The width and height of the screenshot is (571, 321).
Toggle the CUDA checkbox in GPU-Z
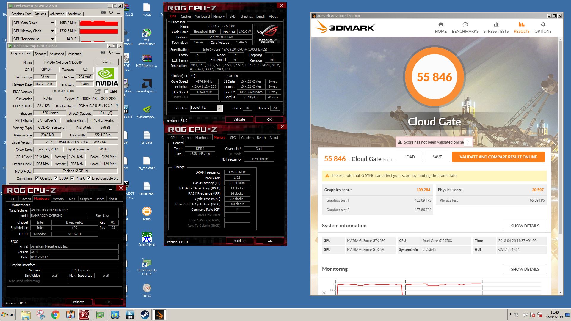tap(56, 178)
